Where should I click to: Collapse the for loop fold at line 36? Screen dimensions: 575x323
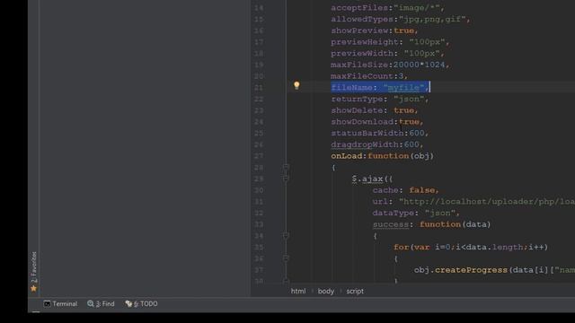point(286,258)
